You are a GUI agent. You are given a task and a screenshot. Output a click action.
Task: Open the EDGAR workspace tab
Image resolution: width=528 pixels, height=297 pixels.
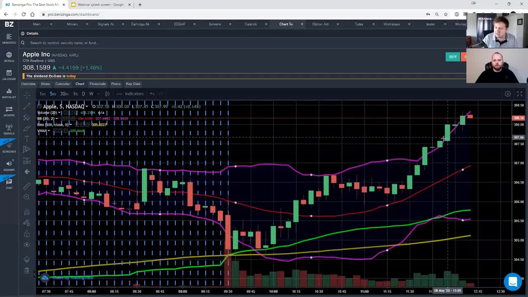[179, 24]
